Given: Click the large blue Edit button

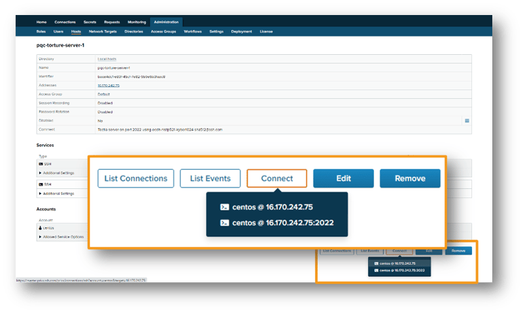Looking at the screenshot, I should coord(343,178).
